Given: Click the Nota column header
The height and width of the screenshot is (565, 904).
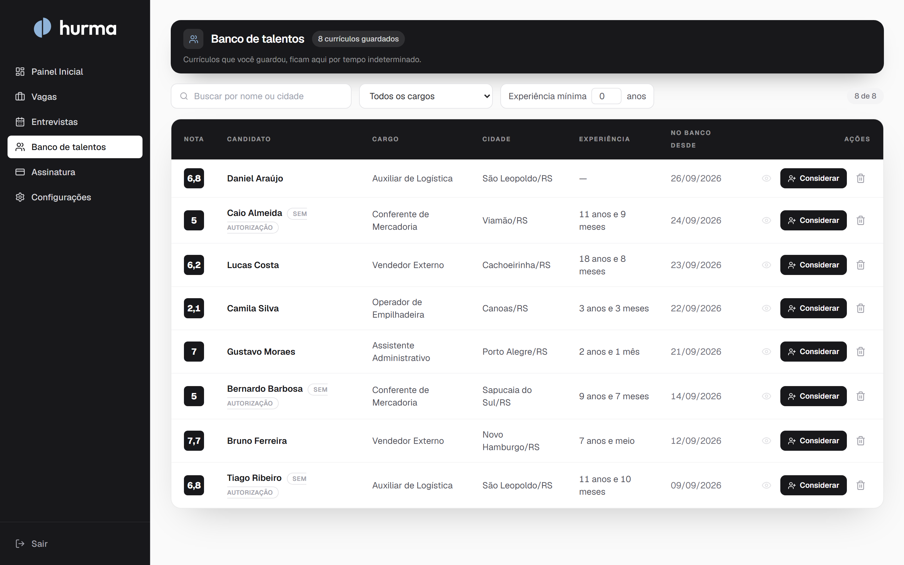Looking at the screenshot, I should tap(193, 139).
